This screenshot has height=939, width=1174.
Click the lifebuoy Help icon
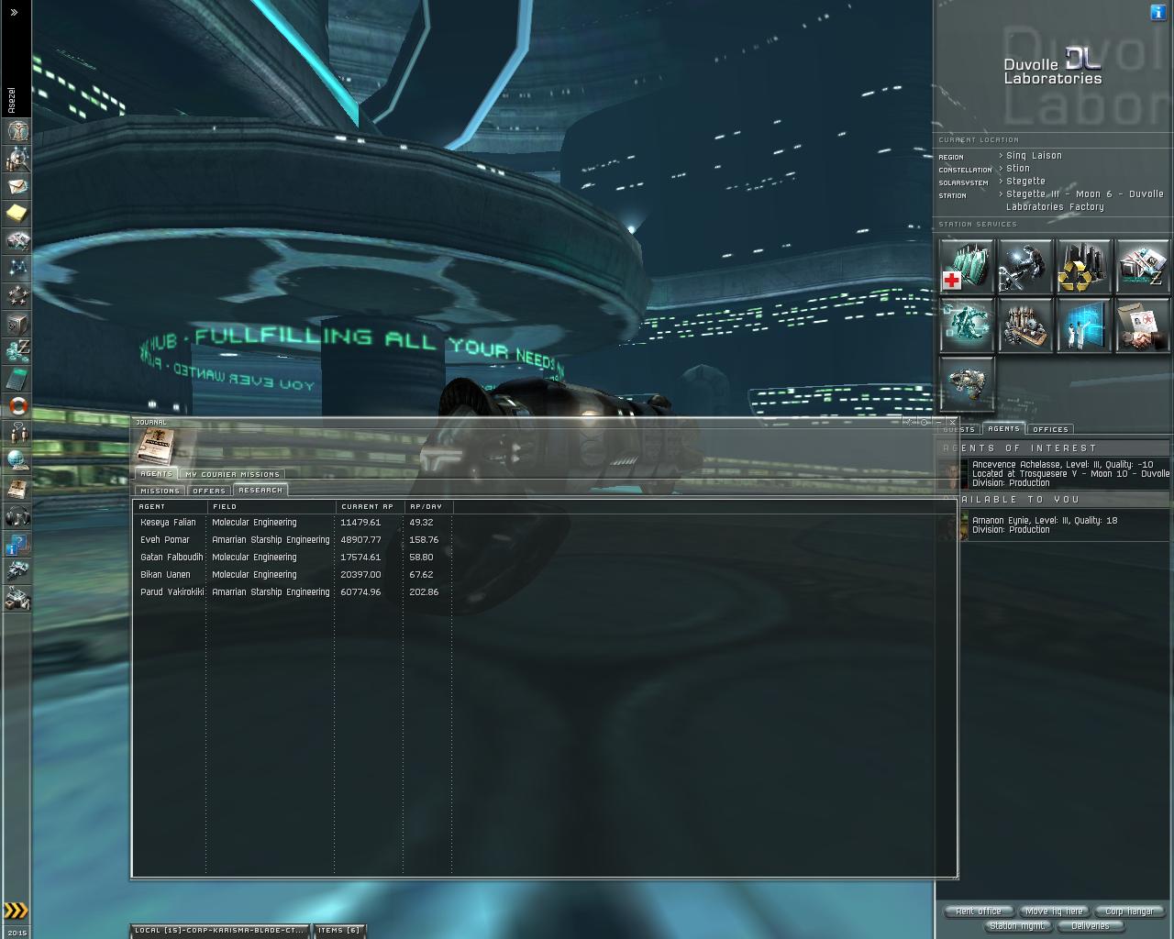click(x=18, y=406)
